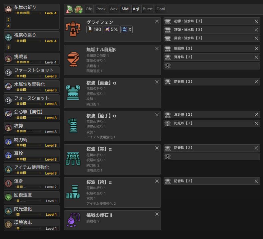Image resolution: width=263 pixels, height=239 pixels.
Task: Click the グライフェン bowgun weapon icon
Action: pyautogui.click(x=73, y=29)
